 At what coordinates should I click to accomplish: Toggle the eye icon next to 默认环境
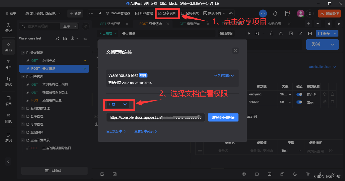coord(231,13)
